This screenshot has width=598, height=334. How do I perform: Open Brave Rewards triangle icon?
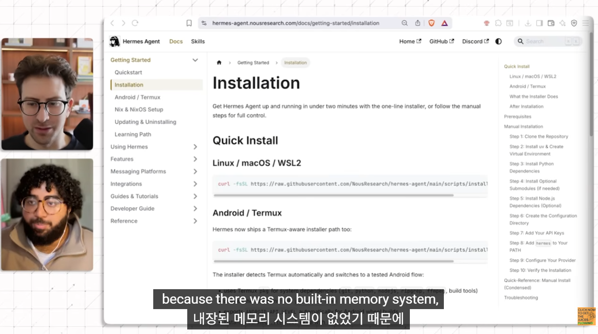[x=444, y=23]
